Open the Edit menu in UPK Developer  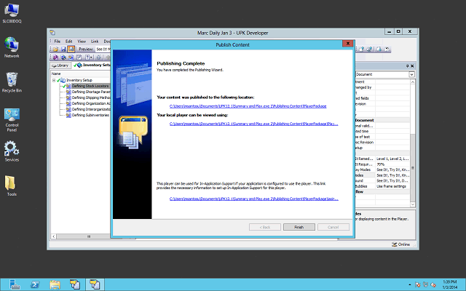[69, 41]
